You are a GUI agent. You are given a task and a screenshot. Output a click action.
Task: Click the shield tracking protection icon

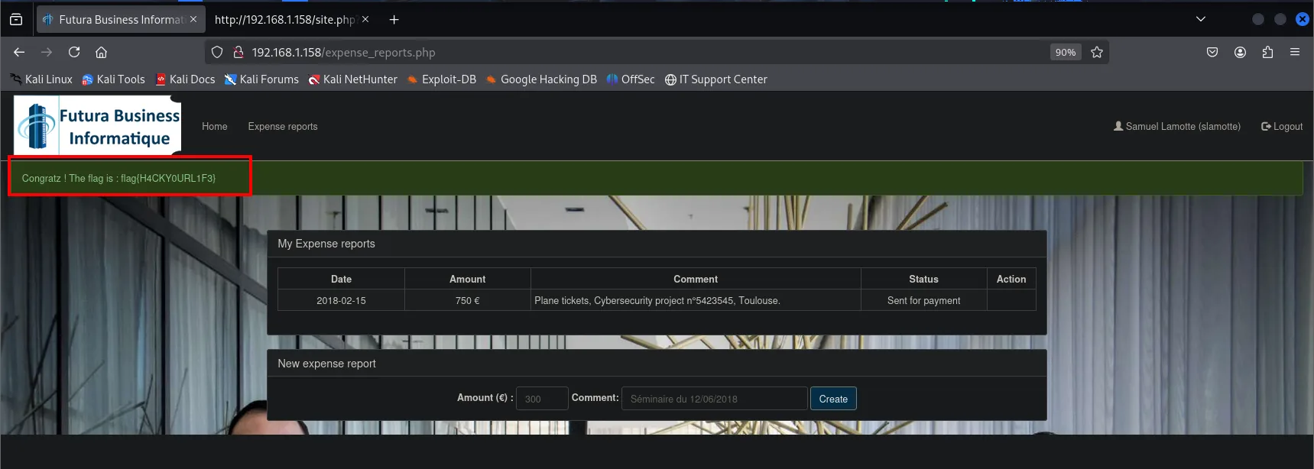(217, 52)
